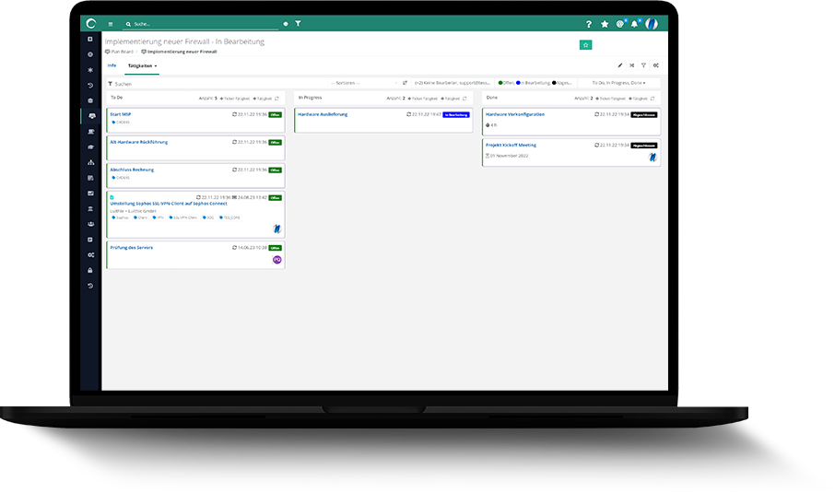Add Ticket Tätigkeit in Done column
The image size is (835, 493).
pos(610,99)
